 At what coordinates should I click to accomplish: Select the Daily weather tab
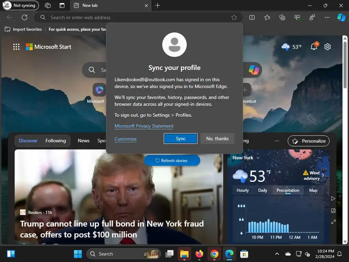point(263,190)
